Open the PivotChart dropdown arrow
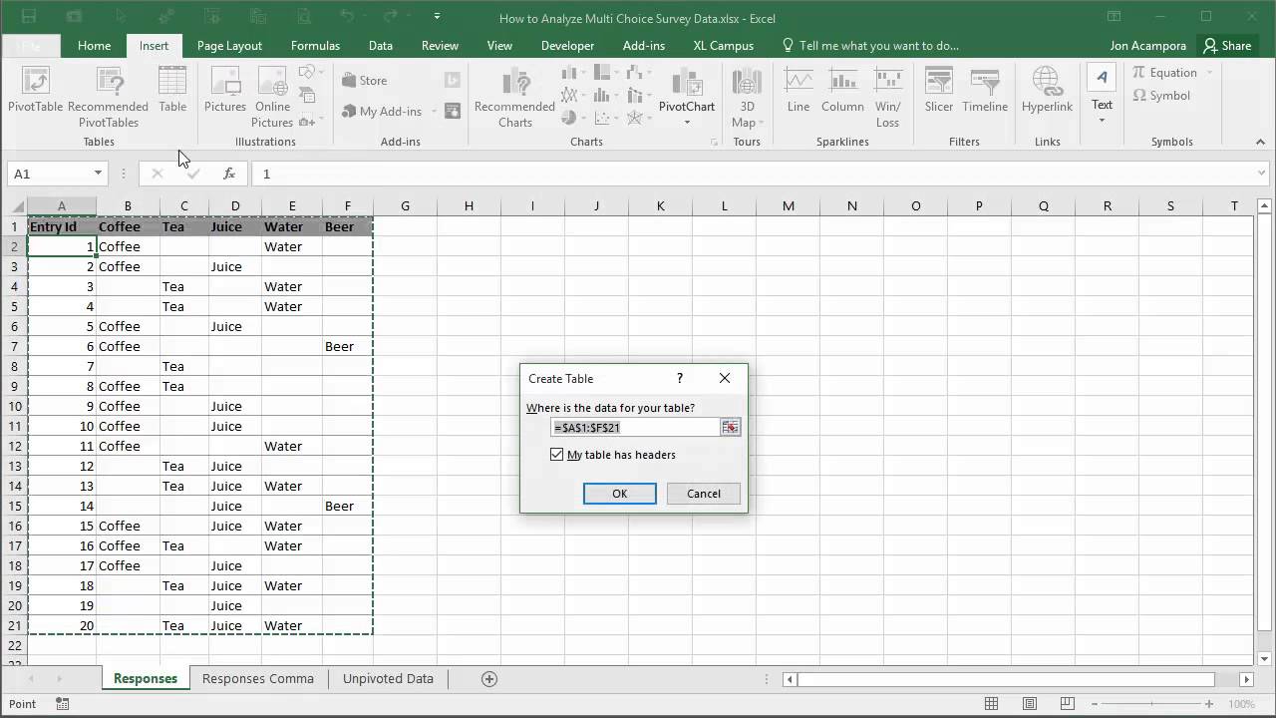The height and width of the screenshot is (718, 1276). [687, 123]
